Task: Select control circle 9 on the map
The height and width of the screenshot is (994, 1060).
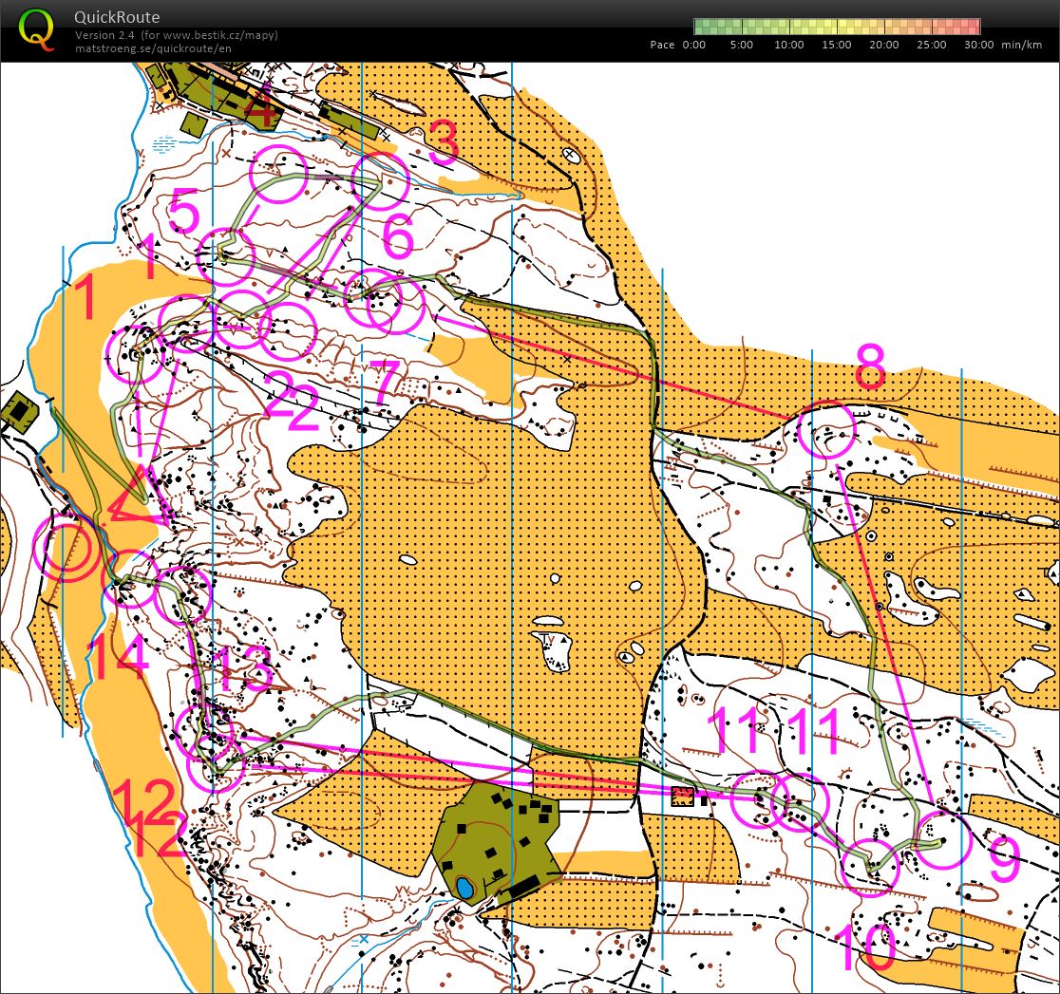Action: point(942,840)
